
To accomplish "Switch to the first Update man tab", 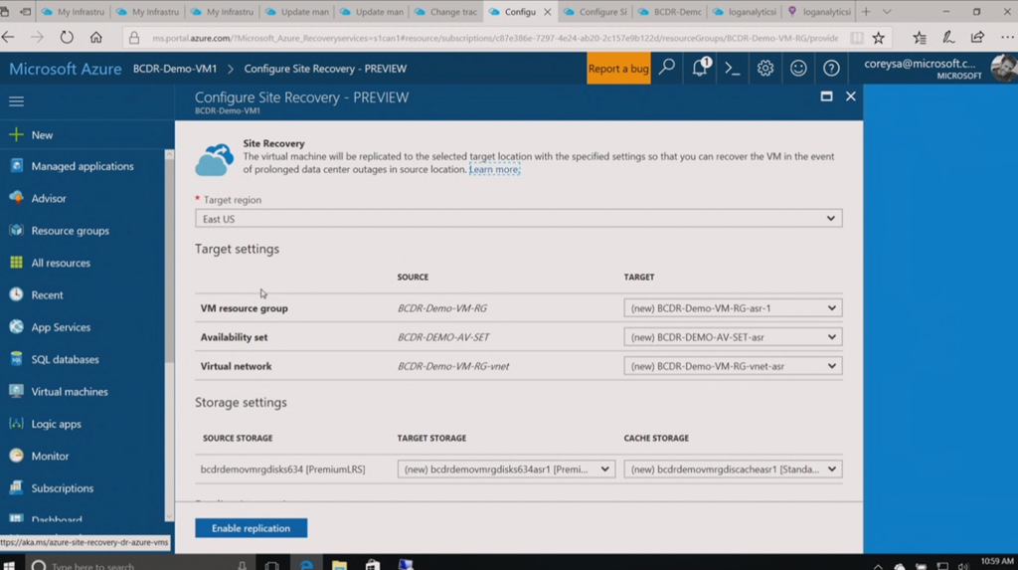I will pyautogui.click(x=296, y=12).
